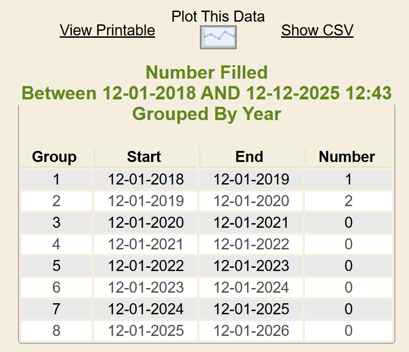Image resolution: width=409 pixels, height=352 pixels.
Task: Click end date 12-01-2023 in row 5
Action: [x=251, y=266]
